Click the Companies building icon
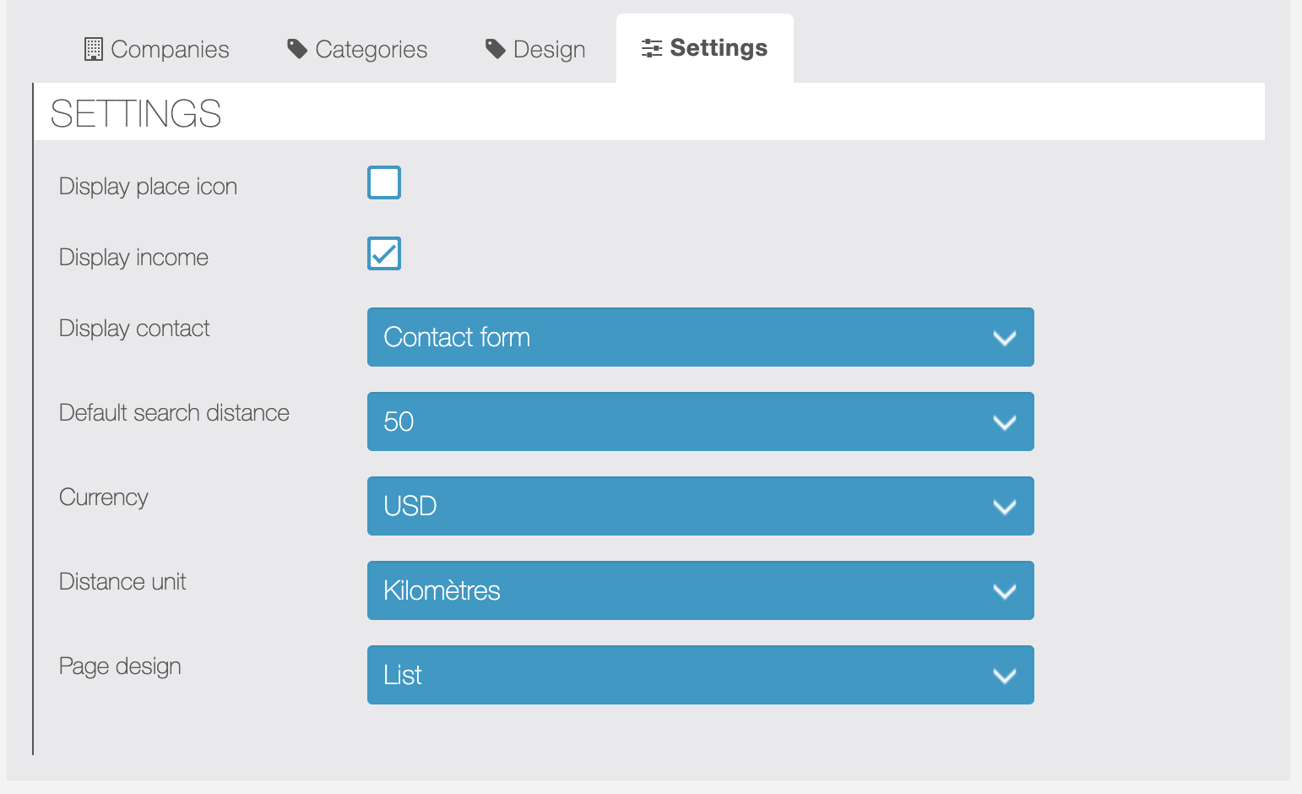 [x=94, y=49]
